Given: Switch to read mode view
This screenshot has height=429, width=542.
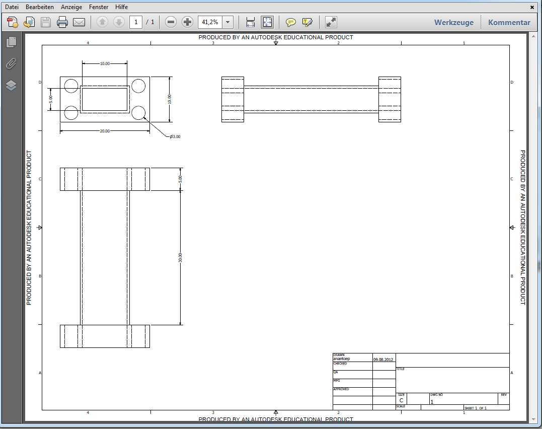Looking at the screenshot, I should [x=331, y=22].
